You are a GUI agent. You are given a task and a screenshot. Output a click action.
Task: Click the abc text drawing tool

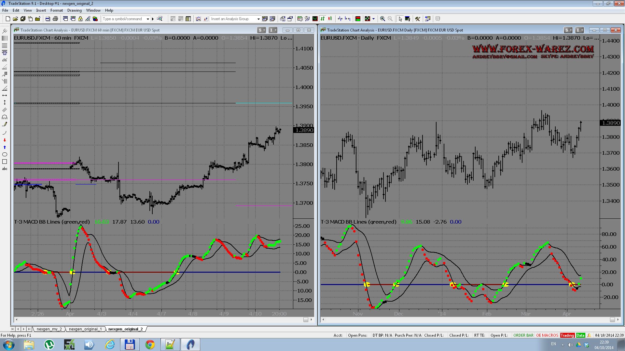5,169
